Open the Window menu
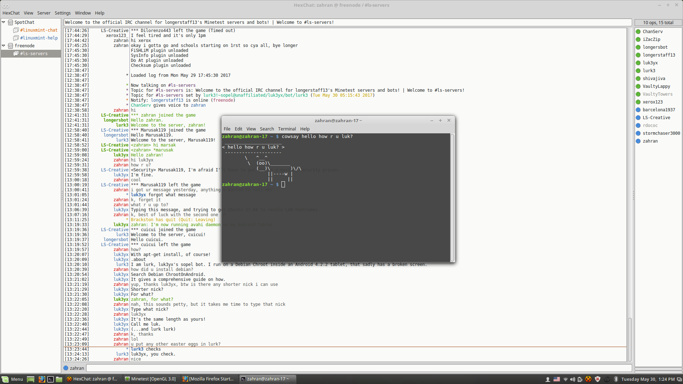683x384 pixels. tap(83, 13)
